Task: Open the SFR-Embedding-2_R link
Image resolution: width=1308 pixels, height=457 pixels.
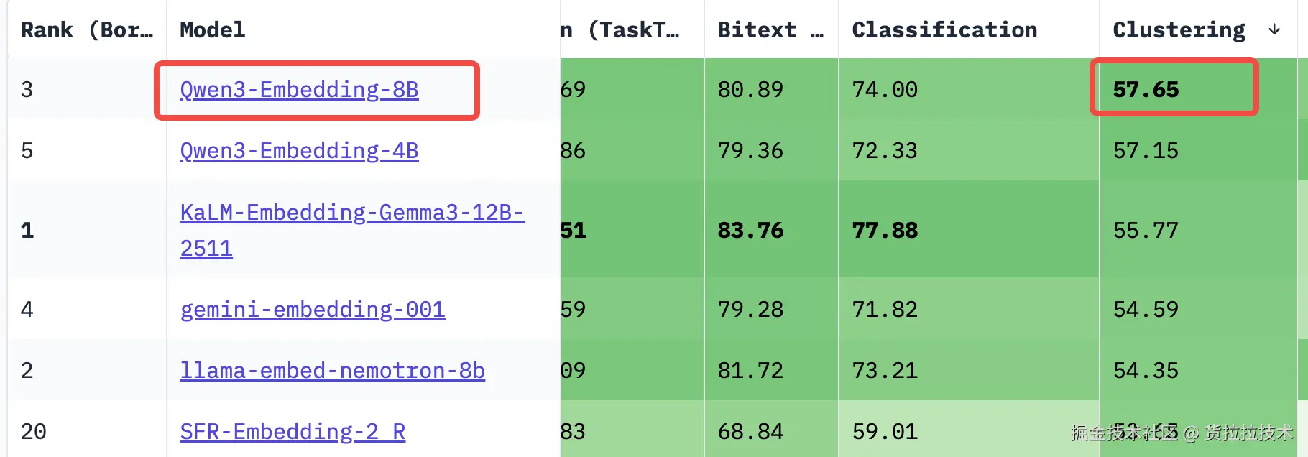Action: pyautogui.click(x=293, y=432)
